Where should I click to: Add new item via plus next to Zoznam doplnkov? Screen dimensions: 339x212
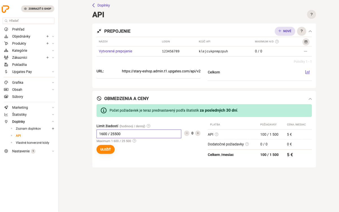point(53,129)
